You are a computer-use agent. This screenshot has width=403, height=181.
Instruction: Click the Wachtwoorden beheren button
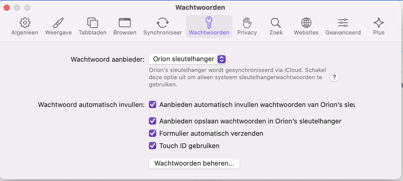point(194,164)
